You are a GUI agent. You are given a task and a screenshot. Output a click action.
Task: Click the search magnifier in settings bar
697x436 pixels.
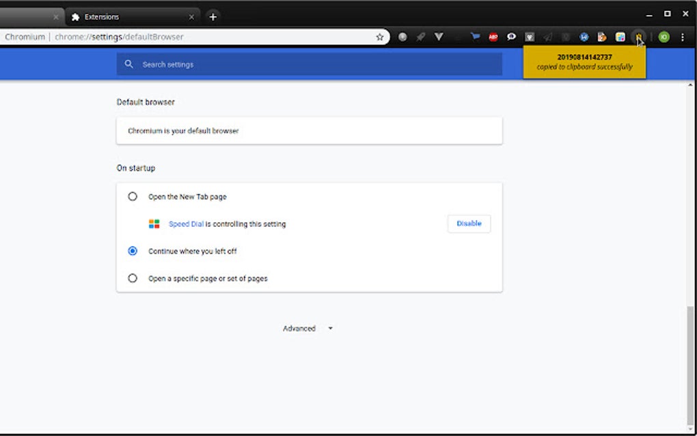pyautogui.click(x=128, y=64)
